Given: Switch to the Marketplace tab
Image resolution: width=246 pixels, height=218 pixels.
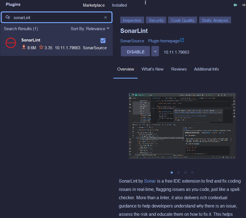Looking at the screenshot, I should tap(94, 5).
